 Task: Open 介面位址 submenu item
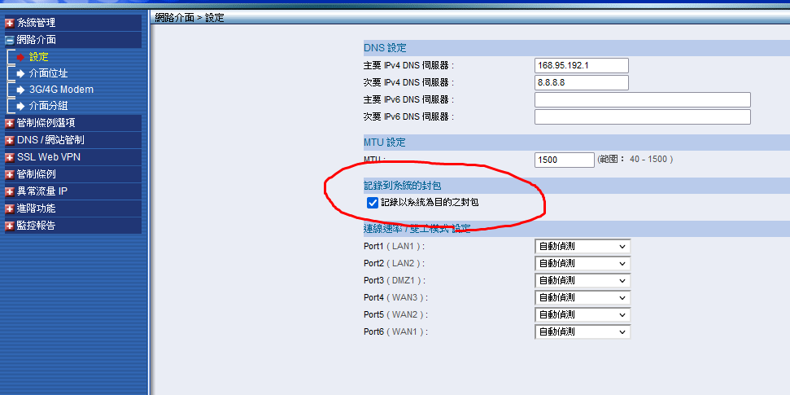coord(48,73)
